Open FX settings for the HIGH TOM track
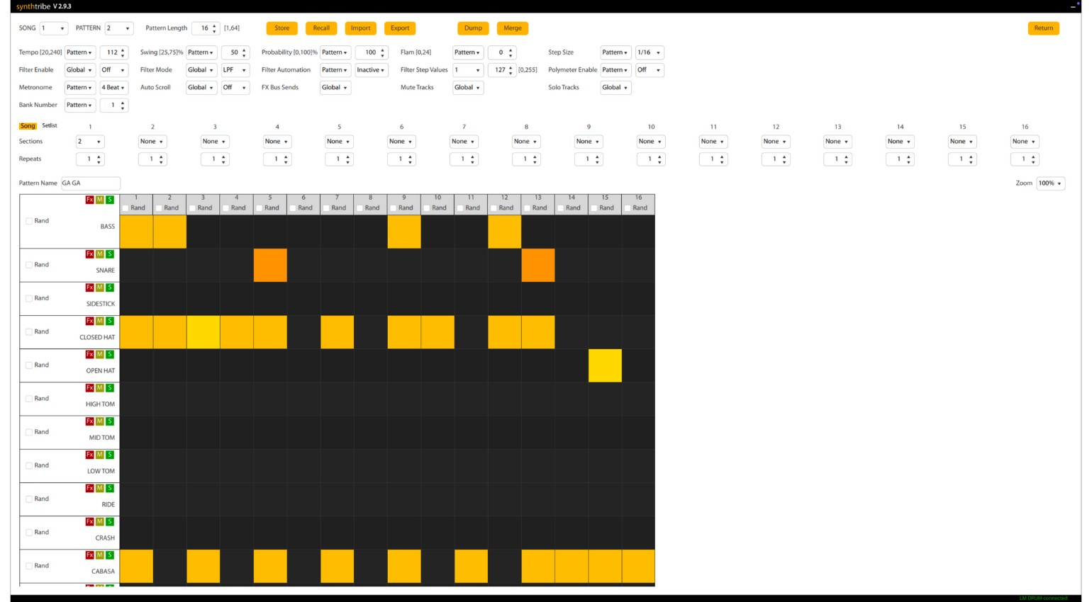The height and width of the screenshot is (602, 1092). [89, 387]
